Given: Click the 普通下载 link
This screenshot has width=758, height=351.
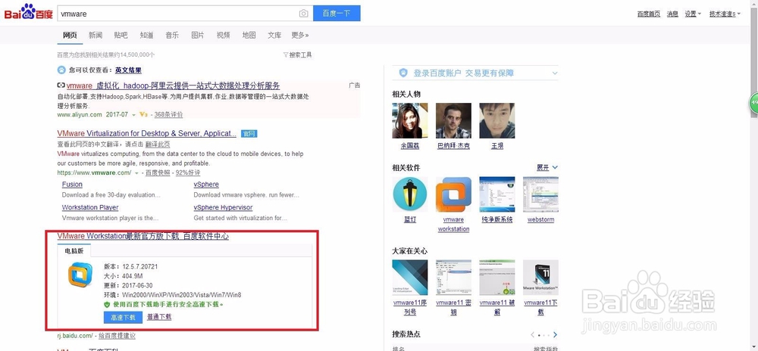Looking at the screenshot, I should pos(159,317).
